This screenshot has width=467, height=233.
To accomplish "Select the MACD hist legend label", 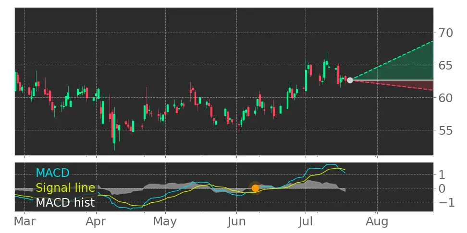I will coord(65,203).
